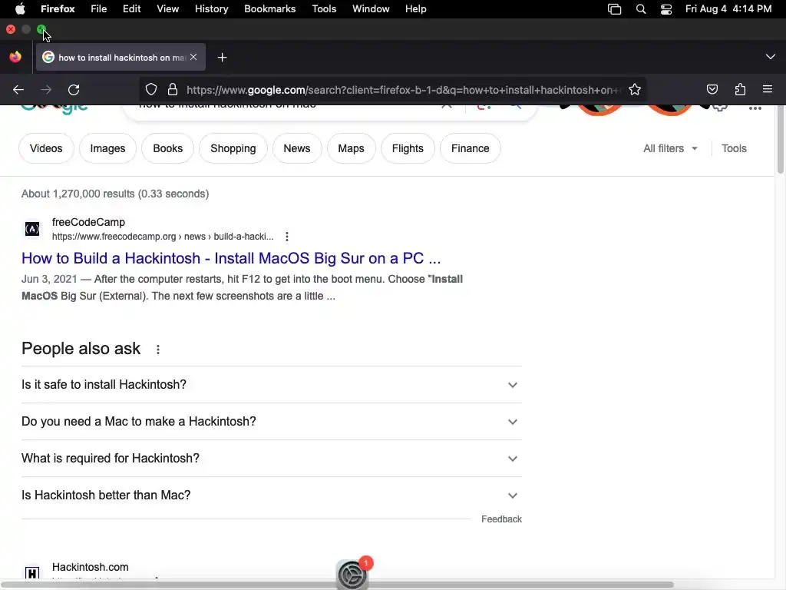The width and height of the screenshot is (786, 590).
Task: Open the View menu
Action: click(x=167, y=9)
